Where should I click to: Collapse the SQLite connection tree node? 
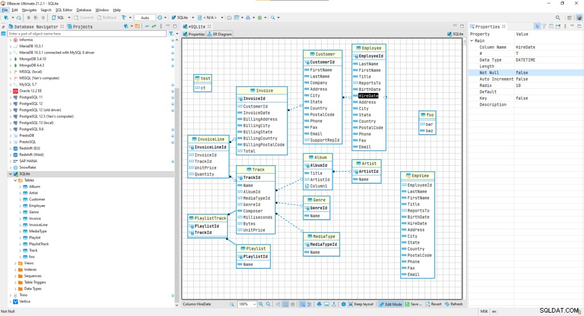coord(10,174)
